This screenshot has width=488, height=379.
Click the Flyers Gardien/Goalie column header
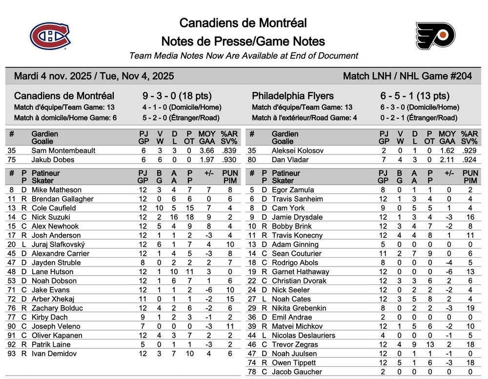coord(285,137)
